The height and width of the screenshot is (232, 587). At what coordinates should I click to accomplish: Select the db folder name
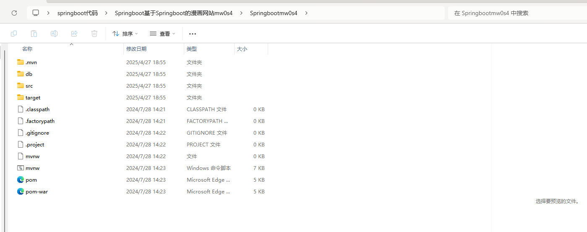29,74
